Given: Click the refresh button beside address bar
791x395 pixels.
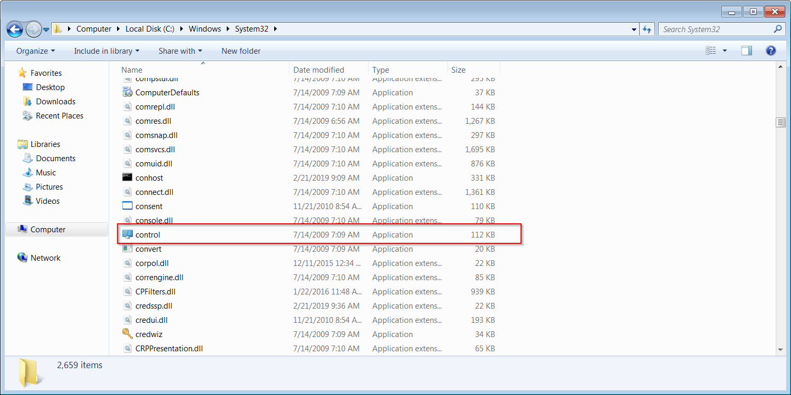Looking at the screenshot, I should [x=647, y=29].
